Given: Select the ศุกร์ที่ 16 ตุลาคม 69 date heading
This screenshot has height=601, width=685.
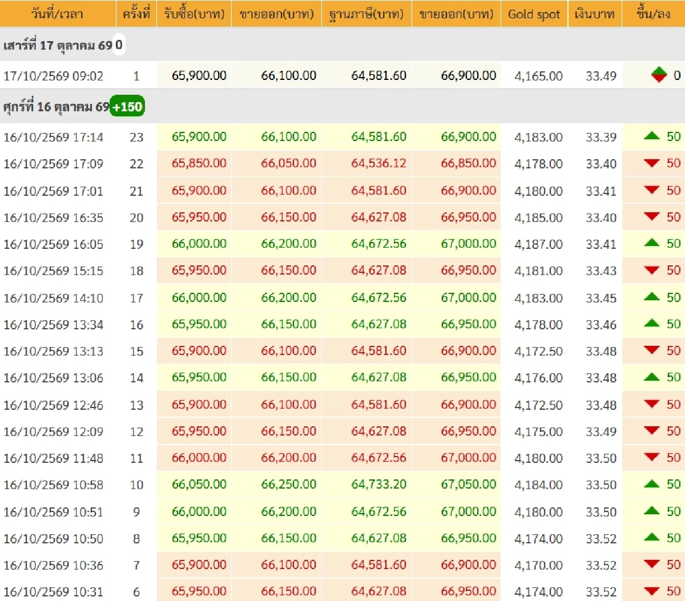Looking at the screenshot, I should point(56,107).
